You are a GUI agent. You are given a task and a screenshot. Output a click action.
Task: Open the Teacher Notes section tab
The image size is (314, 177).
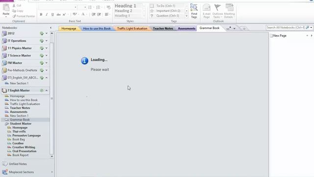(x=163, y=29)
